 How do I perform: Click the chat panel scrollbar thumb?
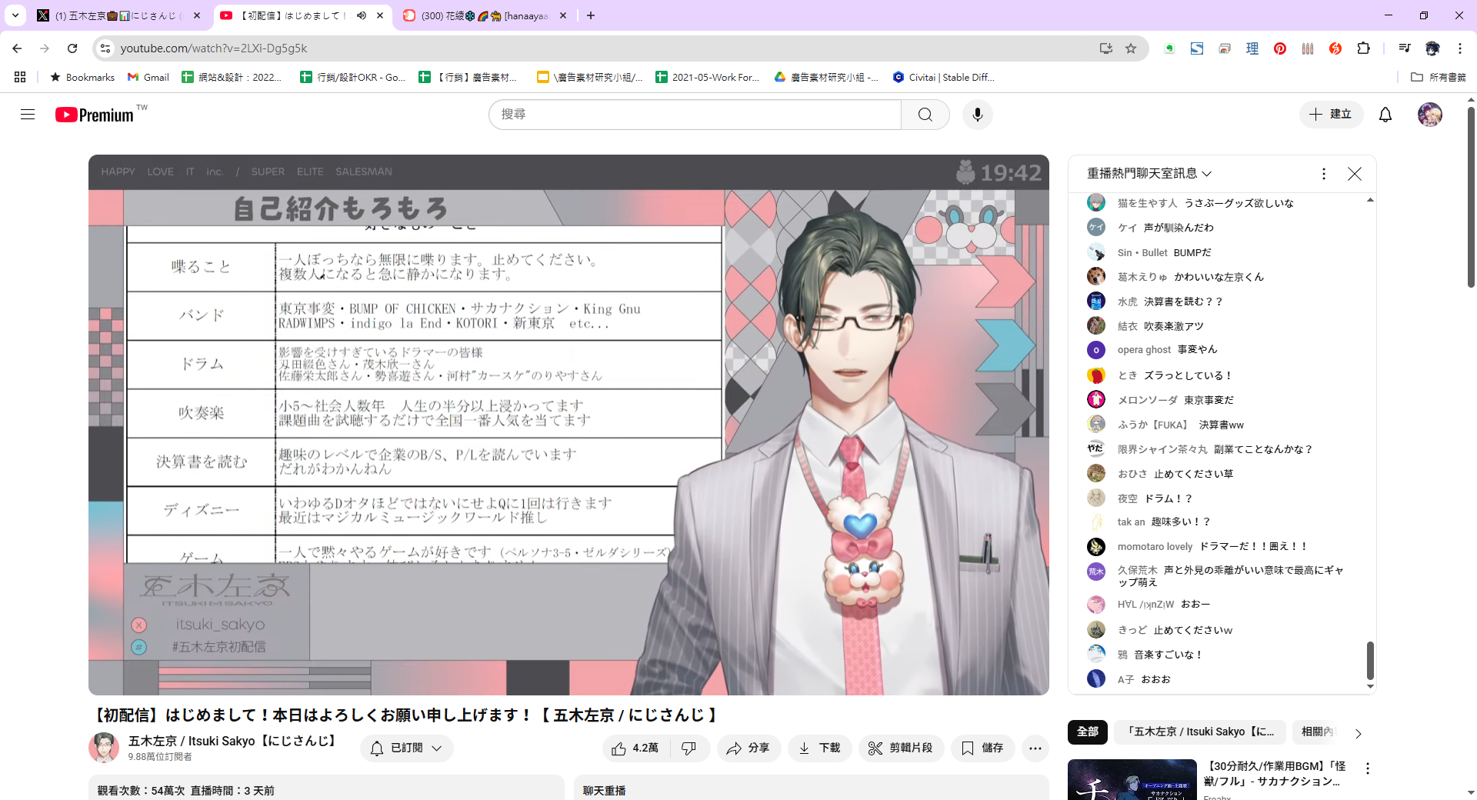pyautogui.click(x=1370, y=661)
